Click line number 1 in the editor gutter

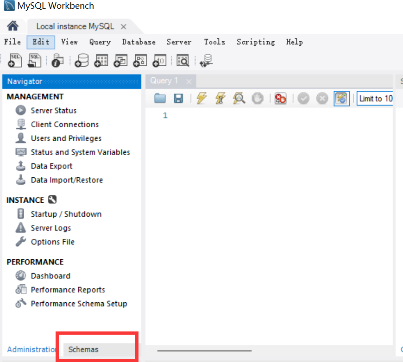[x=165, y=115]
